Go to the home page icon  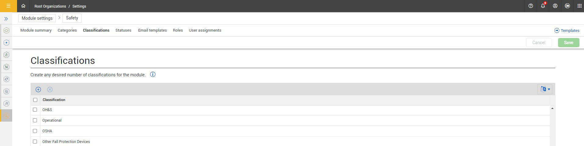point(23,6)
